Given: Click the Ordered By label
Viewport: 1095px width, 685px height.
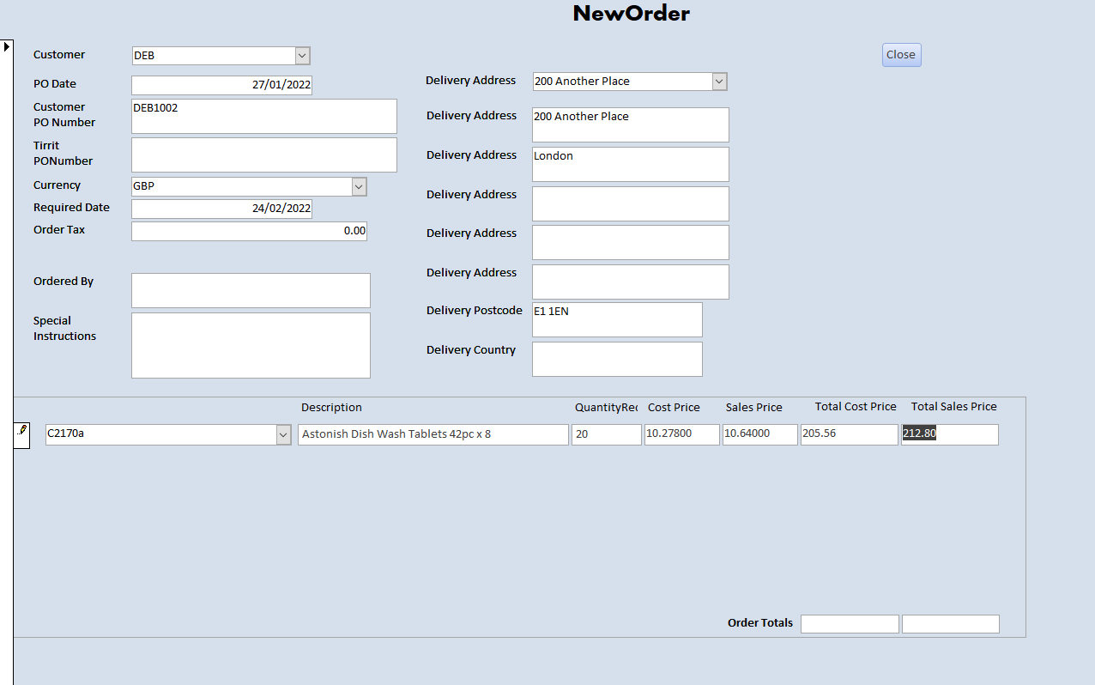Looking at the screenshot, I should [x=64, y=282].
